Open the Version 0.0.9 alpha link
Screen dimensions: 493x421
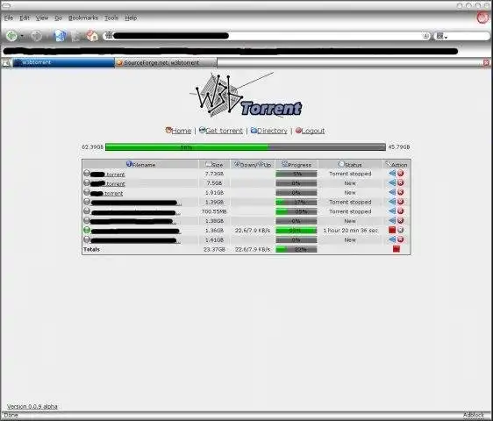32,406
